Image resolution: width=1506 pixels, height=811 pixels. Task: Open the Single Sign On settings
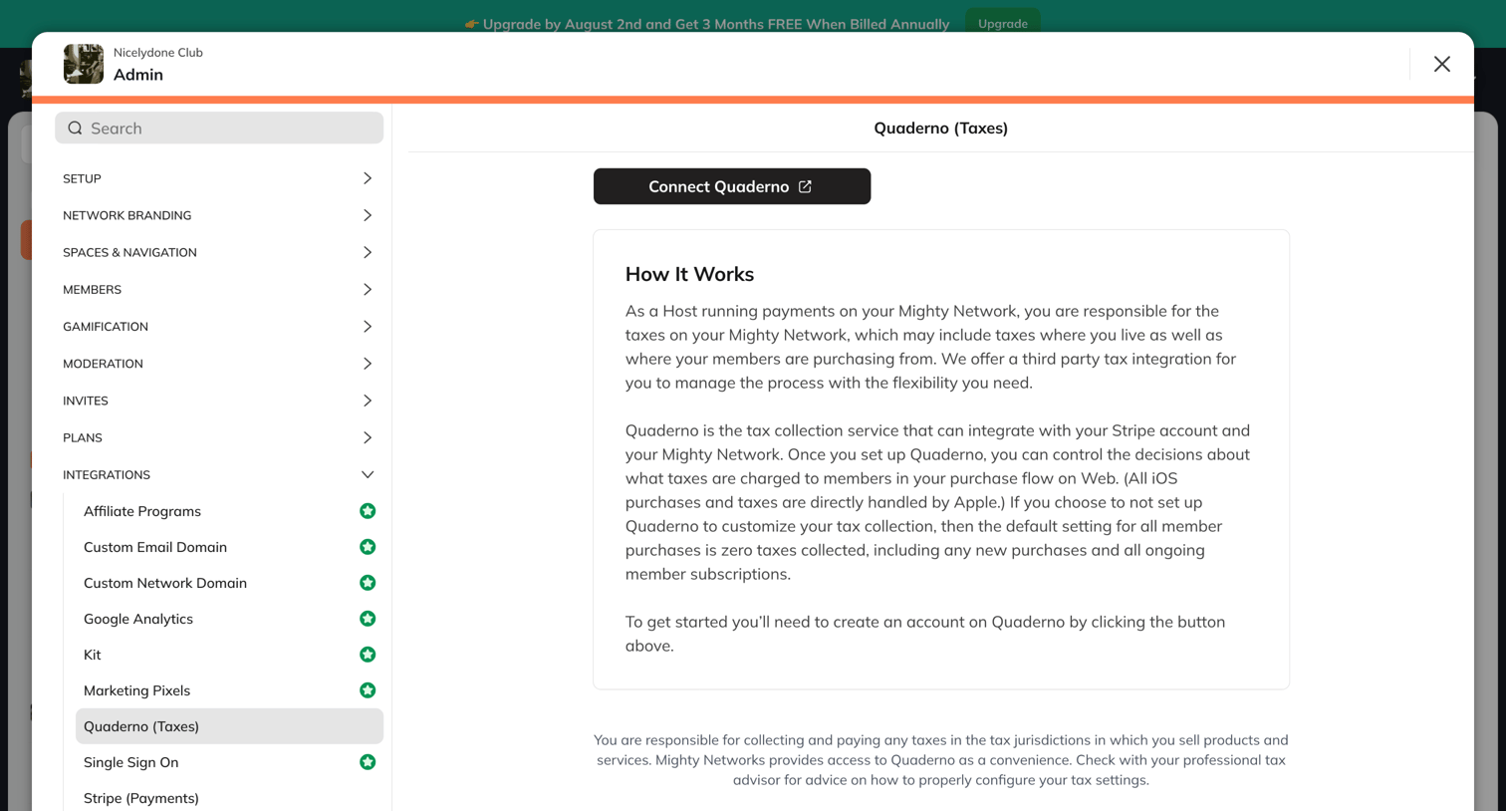tap(229, 762)
